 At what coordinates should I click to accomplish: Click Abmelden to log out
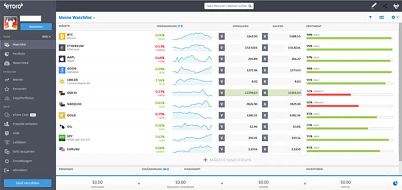pyautogui.click(x=28, y=170)
